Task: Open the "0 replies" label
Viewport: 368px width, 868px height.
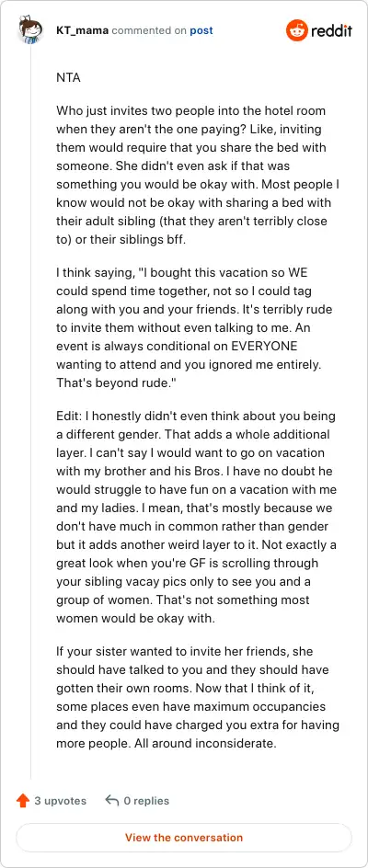Action: (147, 801)
